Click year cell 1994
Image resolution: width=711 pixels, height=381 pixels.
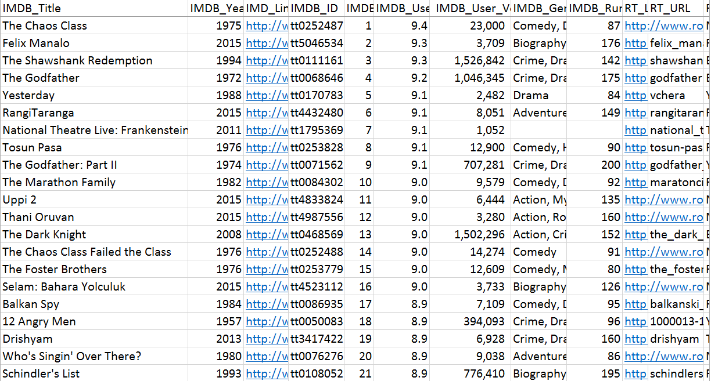[x=217, y=60]
